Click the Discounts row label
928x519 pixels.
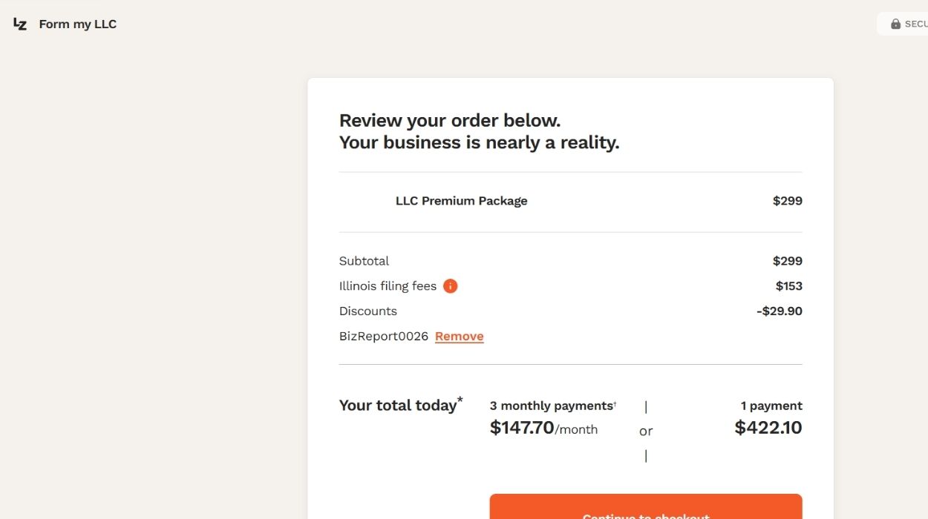tap(368, 311)
